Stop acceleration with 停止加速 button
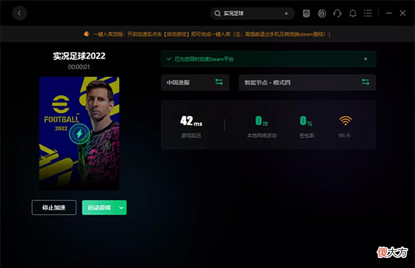The height and width of the screenshot is (268, 415). click(x=54, y=207)
